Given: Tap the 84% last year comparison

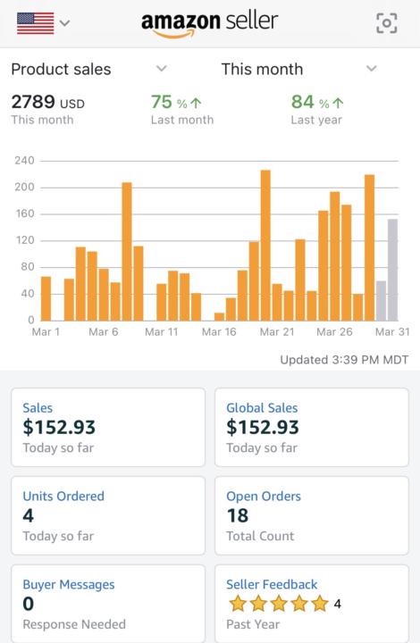Looking at the screenshot, I should (317, 110).
